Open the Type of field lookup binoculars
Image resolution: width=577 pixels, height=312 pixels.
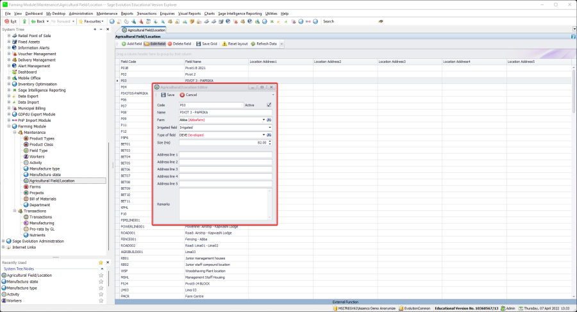pyautogui.click(x=269, y=135)
